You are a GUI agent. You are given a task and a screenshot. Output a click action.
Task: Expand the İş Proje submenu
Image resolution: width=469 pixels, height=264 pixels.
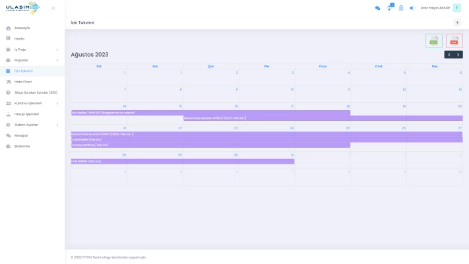[x=32, y=49]
